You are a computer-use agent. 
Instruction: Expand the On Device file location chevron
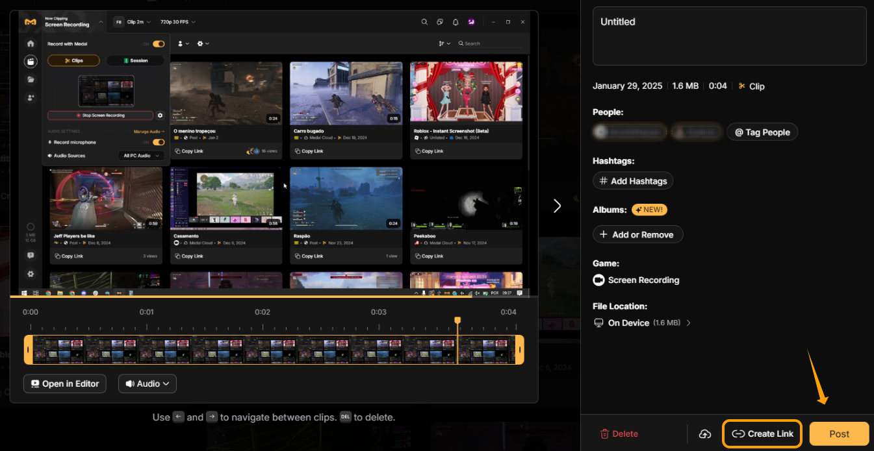(x=689, y=323)
